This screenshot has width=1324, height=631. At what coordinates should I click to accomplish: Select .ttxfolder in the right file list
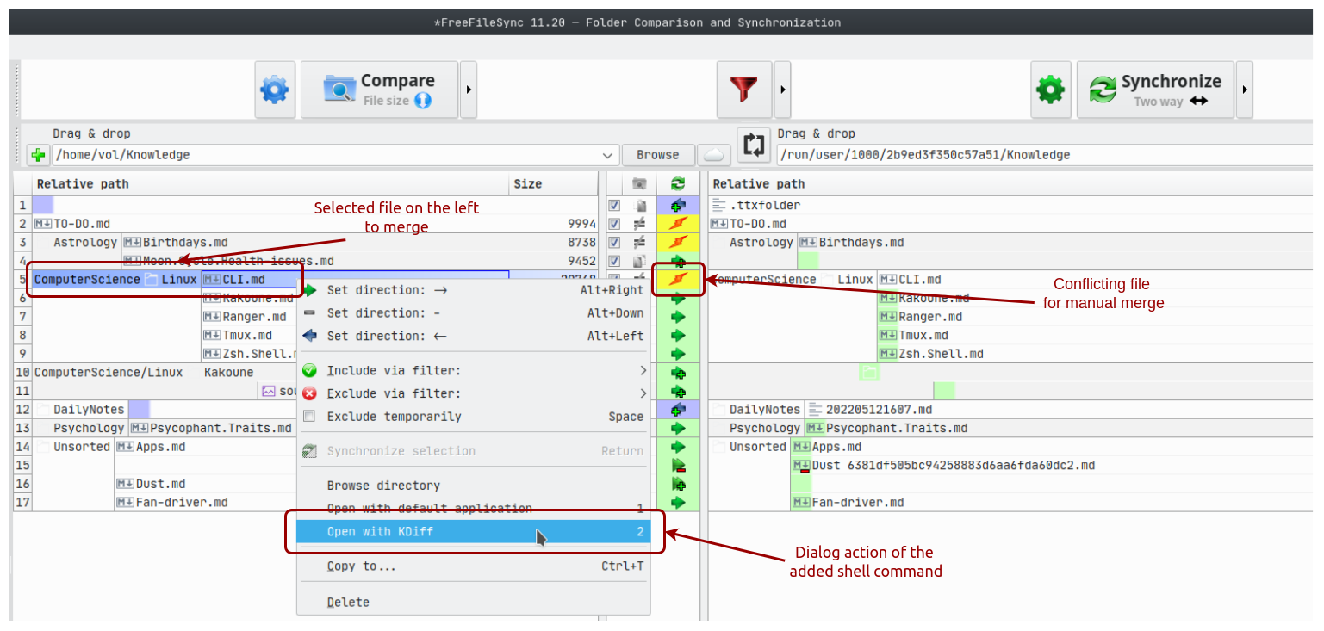point(765,206)
